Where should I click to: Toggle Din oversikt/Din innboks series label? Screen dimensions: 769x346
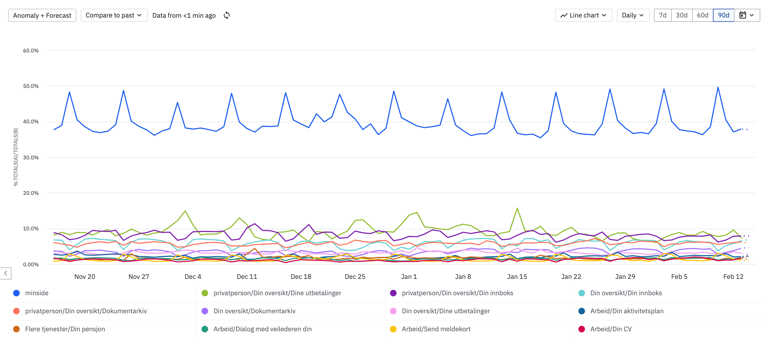point(626,293)
